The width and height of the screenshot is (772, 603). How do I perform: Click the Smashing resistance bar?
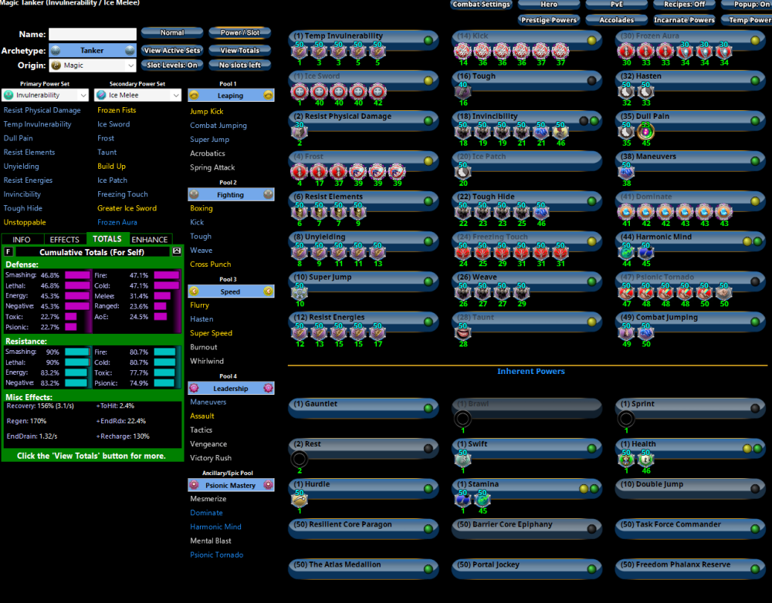76,352
